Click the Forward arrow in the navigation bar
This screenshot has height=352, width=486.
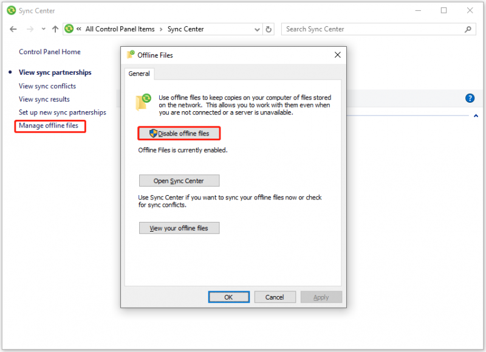(30, 29)
